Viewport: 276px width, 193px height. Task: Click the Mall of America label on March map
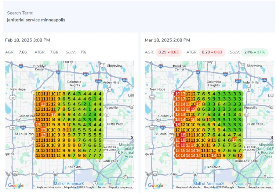tap(209, 183)
